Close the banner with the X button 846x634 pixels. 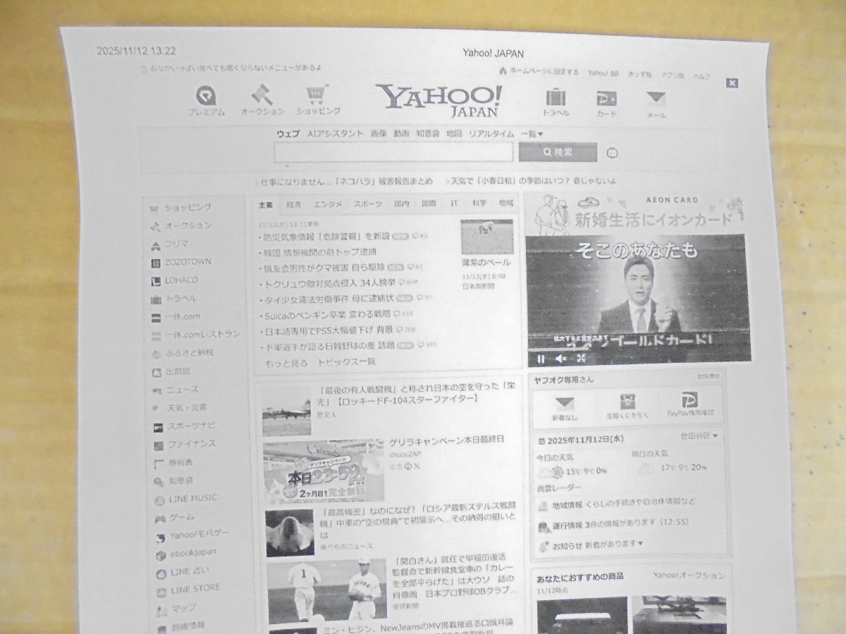[732, 83]
